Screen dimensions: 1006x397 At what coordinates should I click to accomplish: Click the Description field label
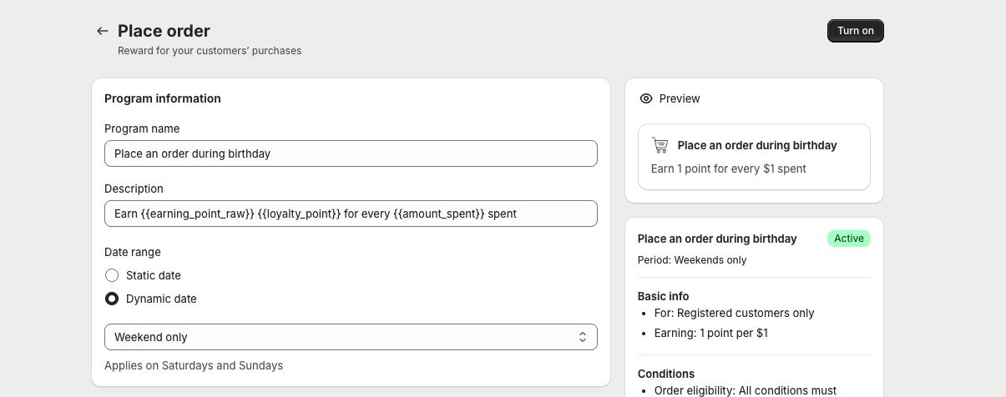point(134,188)
